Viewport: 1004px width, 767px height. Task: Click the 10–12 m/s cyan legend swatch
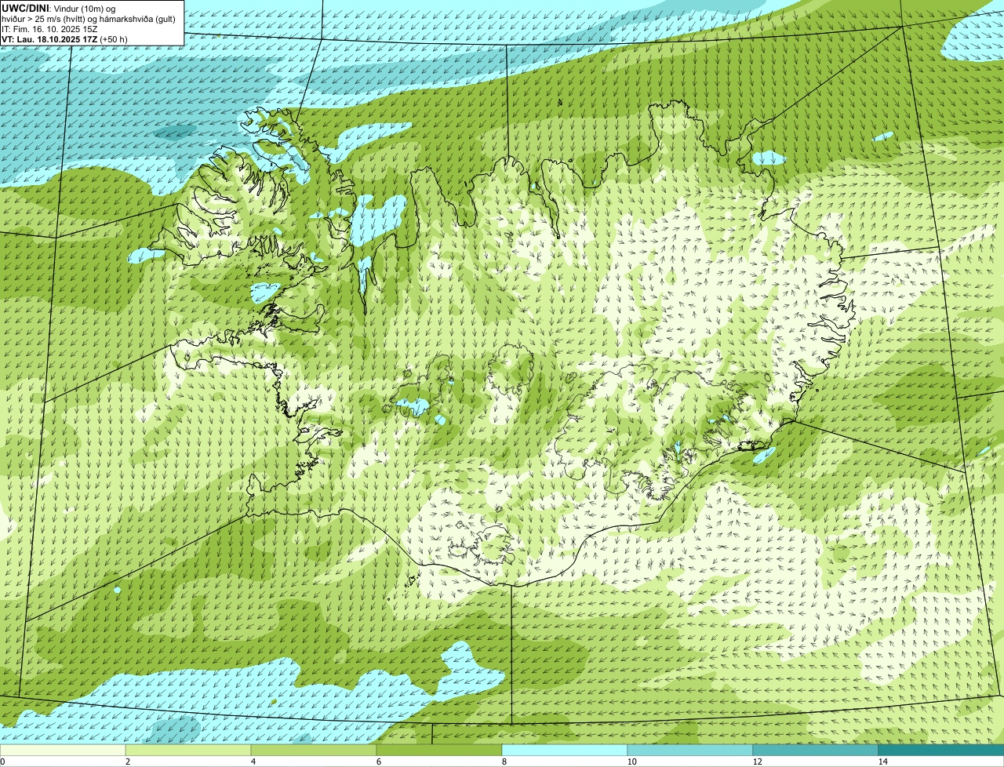(690, 750)
